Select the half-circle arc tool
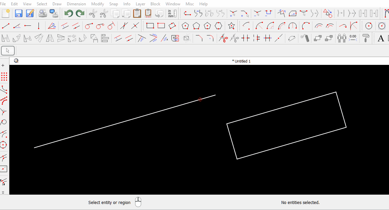The image size is (389, 210). pos(293,26)
